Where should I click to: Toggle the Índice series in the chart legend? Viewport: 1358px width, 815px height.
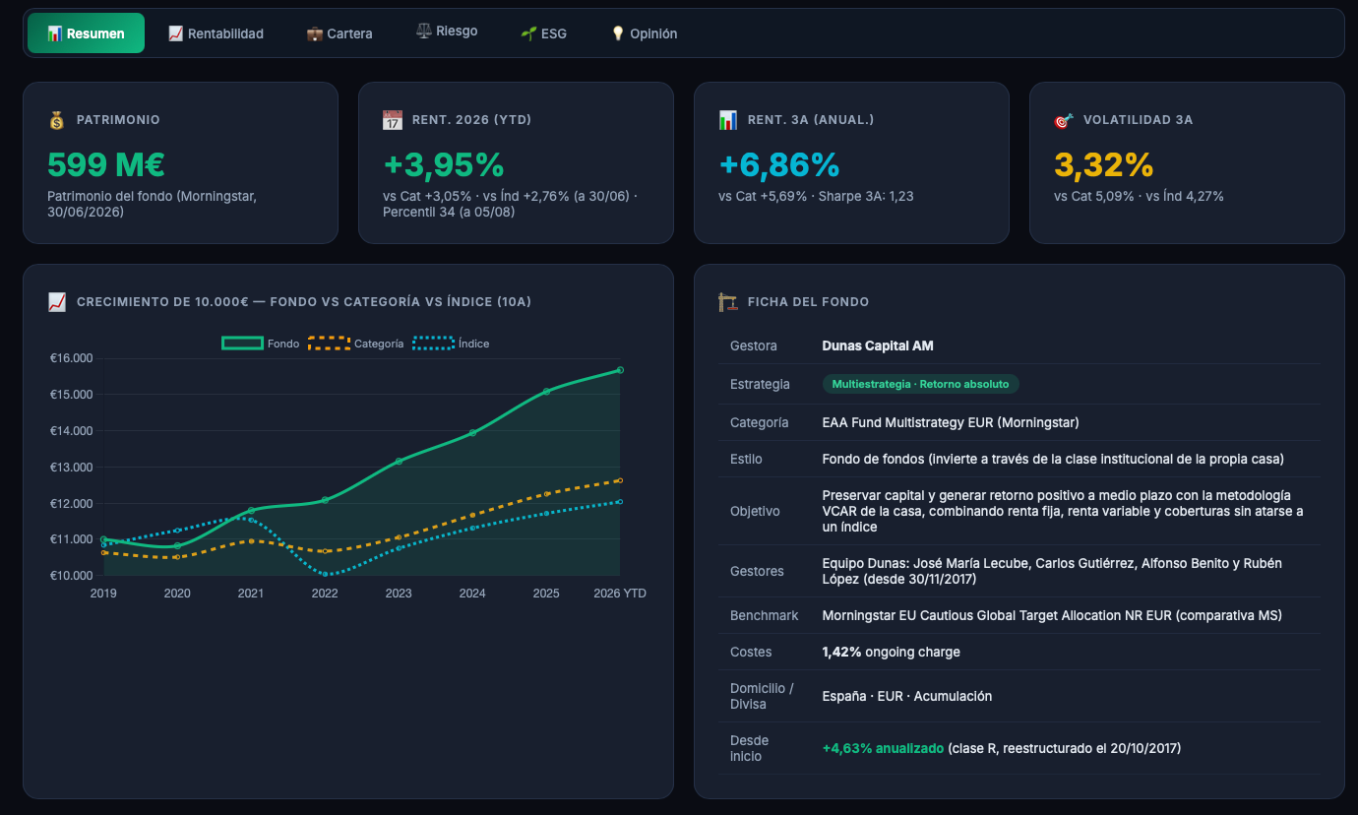(451, 344)
